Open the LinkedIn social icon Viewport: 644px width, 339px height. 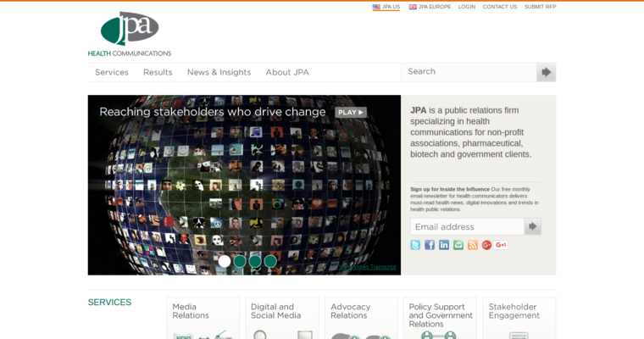[x=444, y=245]
